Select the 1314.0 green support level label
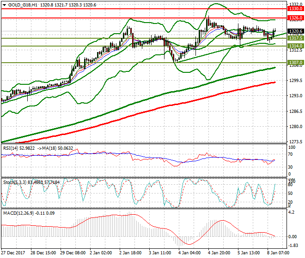Viewport: 305px width, 258px height. pyautogui.click(x=295, y=46)
